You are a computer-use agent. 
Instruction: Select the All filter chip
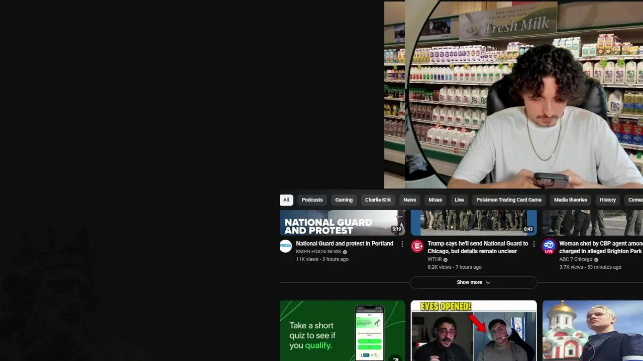click(x=286, y=200)
